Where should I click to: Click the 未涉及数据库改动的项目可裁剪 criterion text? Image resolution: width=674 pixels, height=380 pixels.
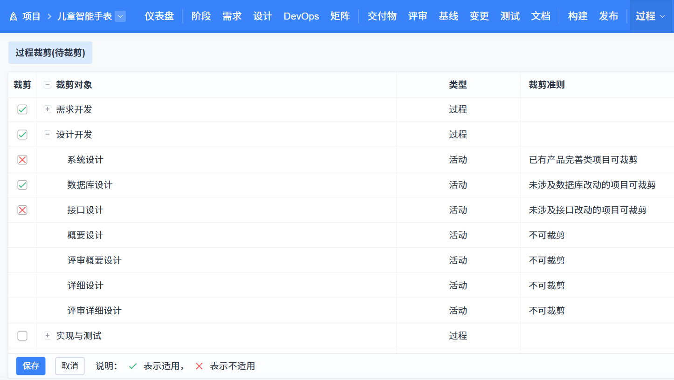(592, 185)
